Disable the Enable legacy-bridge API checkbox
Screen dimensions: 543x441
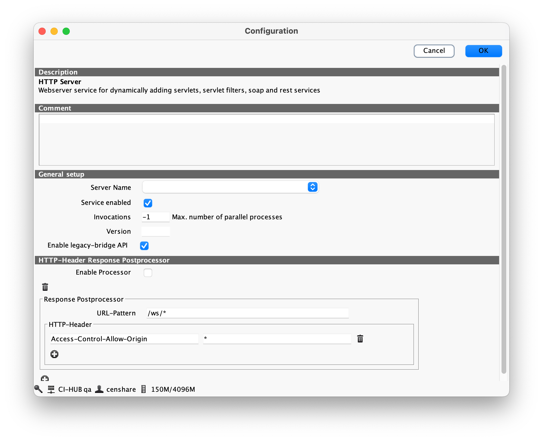click(x=144, y=246)
